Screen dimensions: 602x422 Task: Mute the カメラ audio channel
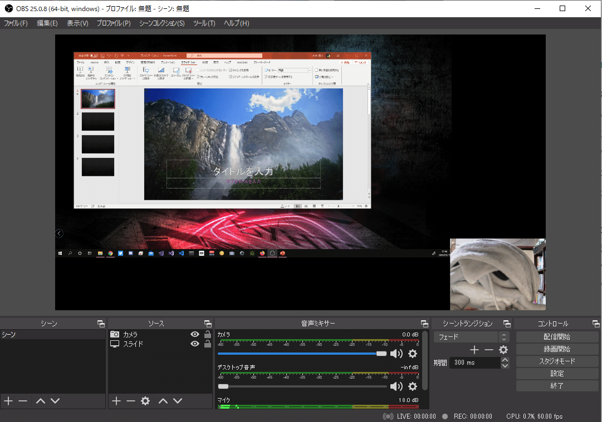[x=396, y=354]
